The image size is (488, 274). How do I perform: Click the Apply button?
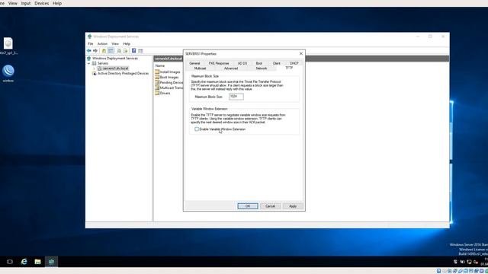coord(293,206)
